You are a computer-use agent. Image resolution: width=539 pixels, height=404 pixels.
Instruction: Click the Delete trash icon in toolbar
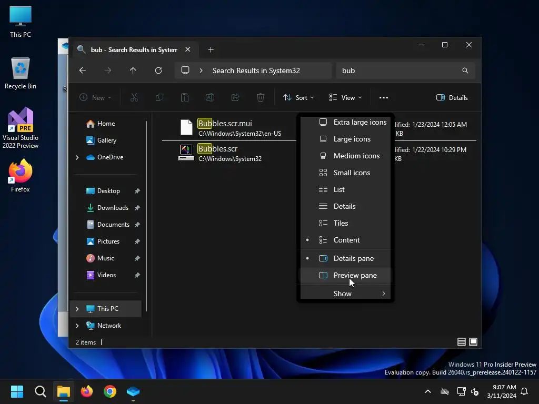click(261, 97)
